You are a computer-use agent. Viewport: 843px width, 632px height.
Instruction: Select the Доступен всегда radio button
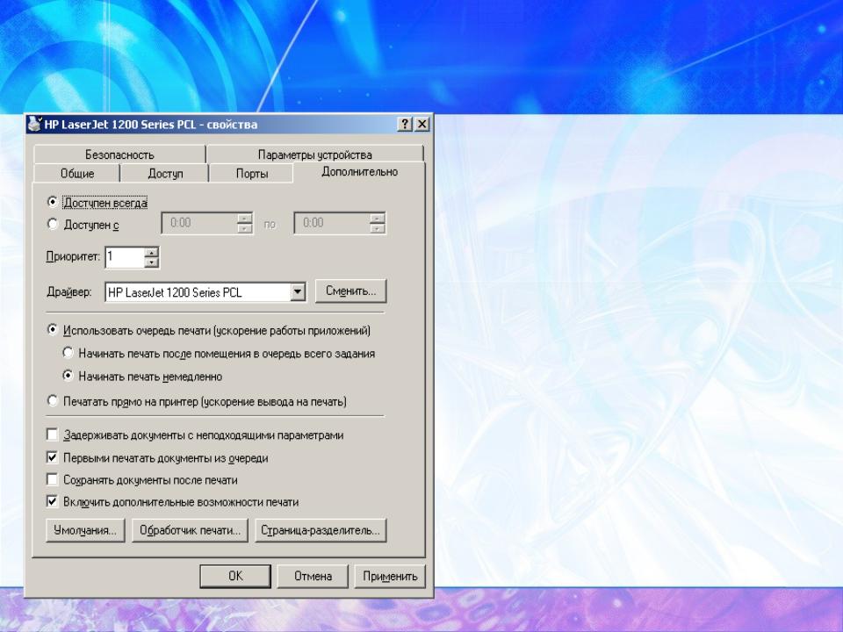52,202
